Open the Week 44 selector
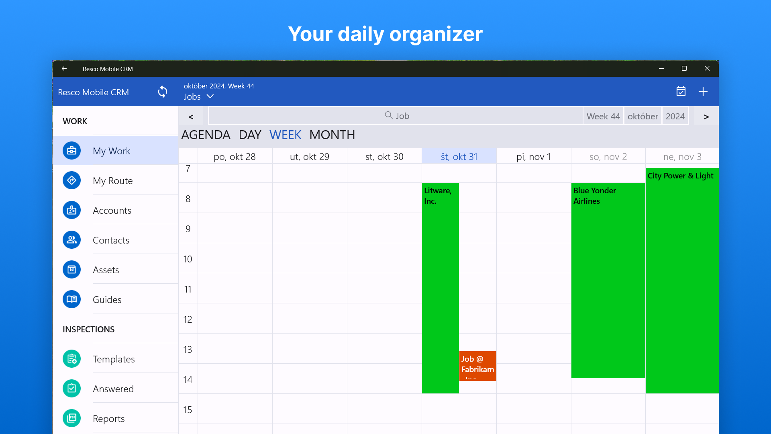771x434 pixels. 603,116
